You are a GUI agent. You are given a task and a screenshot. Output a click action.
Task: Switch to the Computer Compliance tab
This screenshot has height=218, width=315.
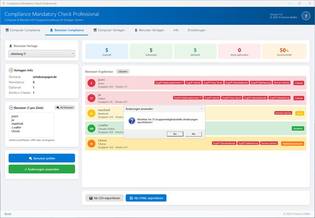click(22, 30)
